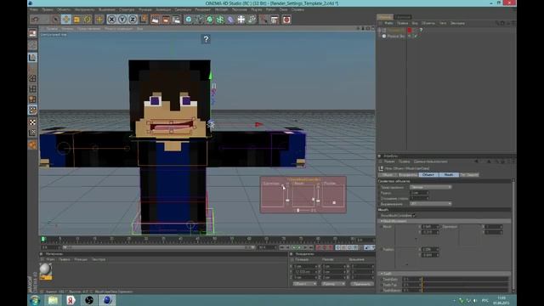Click the Spline pen icon in the toolbar
Image resolution: width=544 pixels, height=306 pixels.
199,20
